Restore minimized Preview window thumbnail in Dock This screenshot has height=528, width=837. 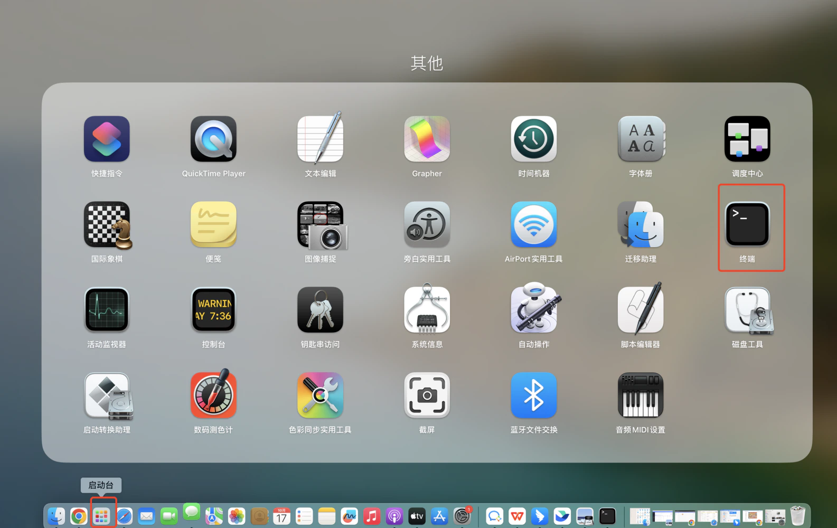coord(663,517)
